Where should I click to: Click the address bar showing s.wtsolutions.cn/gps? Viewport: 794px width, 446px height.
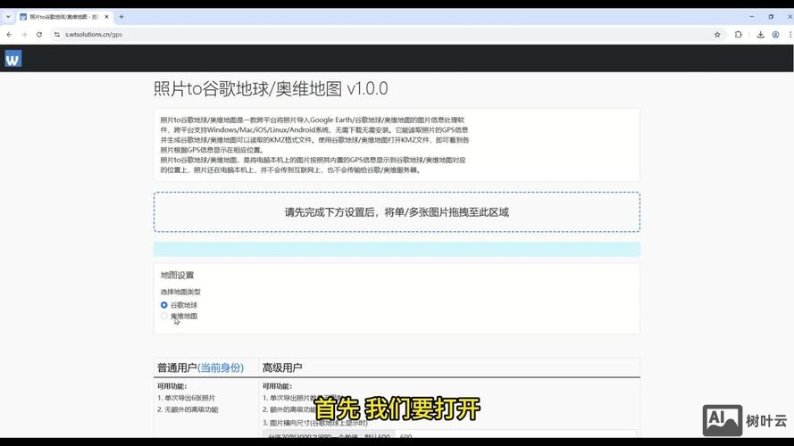[x=385, y=35]
